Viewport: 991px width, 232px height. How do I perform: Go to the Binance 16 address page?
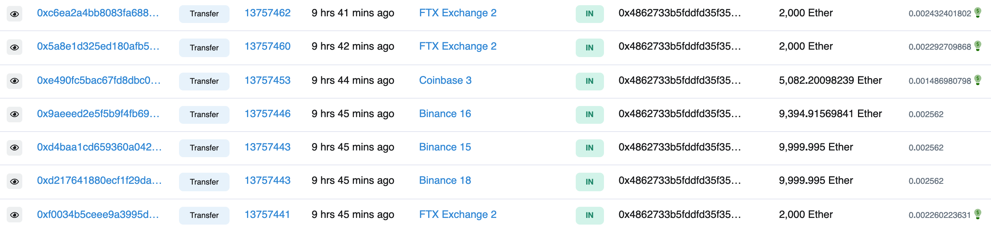445,114
